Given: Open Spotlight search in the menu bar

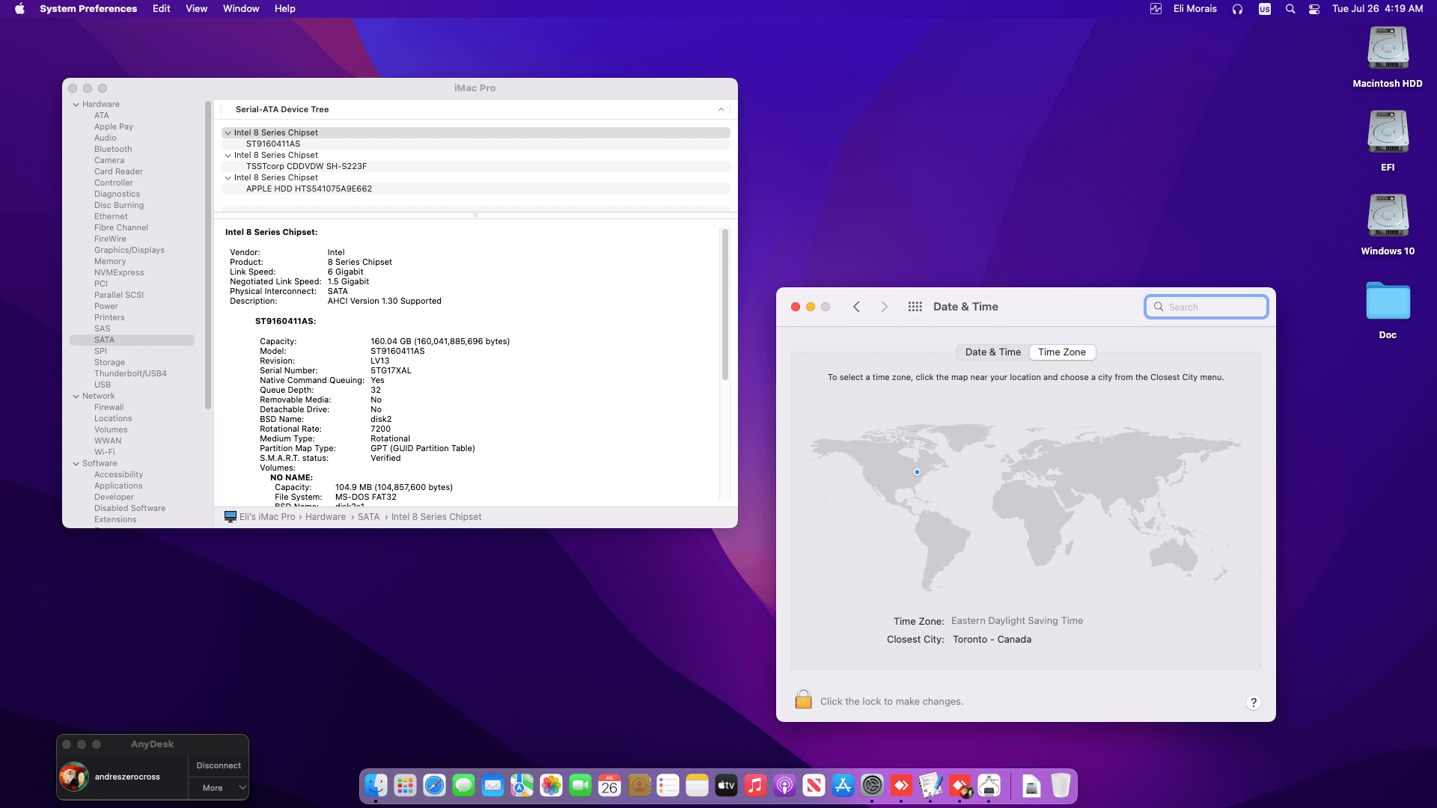Looking at the screenshot, I should [x=1290, y=9].
